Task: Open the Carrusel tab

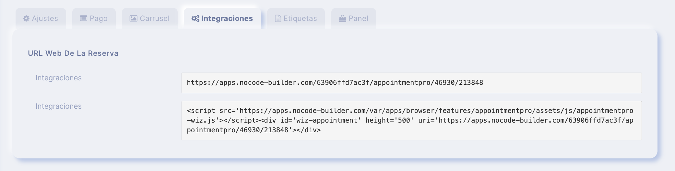Action: (x=150, y=18)
